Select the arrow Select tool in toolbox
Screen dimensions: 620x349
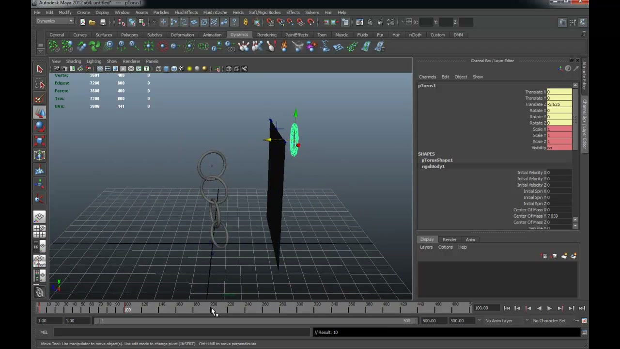(40, 69)
